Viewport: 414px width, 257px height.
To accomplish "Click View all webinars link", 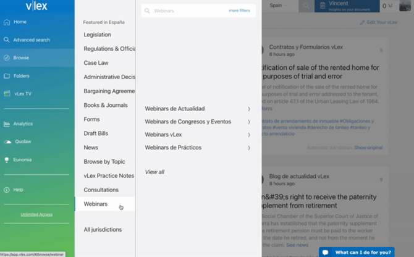I will (x=154, y=172).
